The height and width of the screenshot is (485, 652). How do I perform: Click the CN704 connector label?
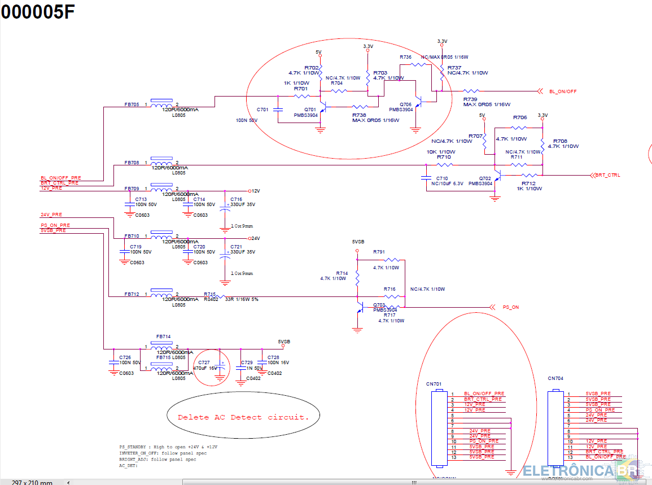tap(555, 378)
